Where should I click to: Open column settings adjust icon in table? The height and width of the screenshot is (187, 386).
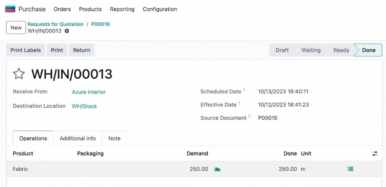point(375,154)
